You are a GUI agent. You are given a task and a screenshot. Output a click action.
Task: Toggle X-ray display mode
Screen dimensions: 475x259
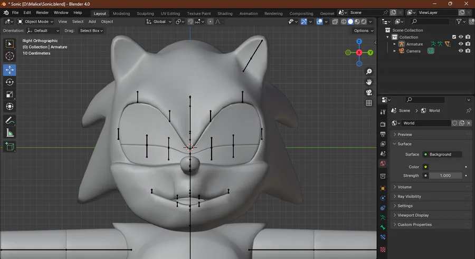point(335,22)
